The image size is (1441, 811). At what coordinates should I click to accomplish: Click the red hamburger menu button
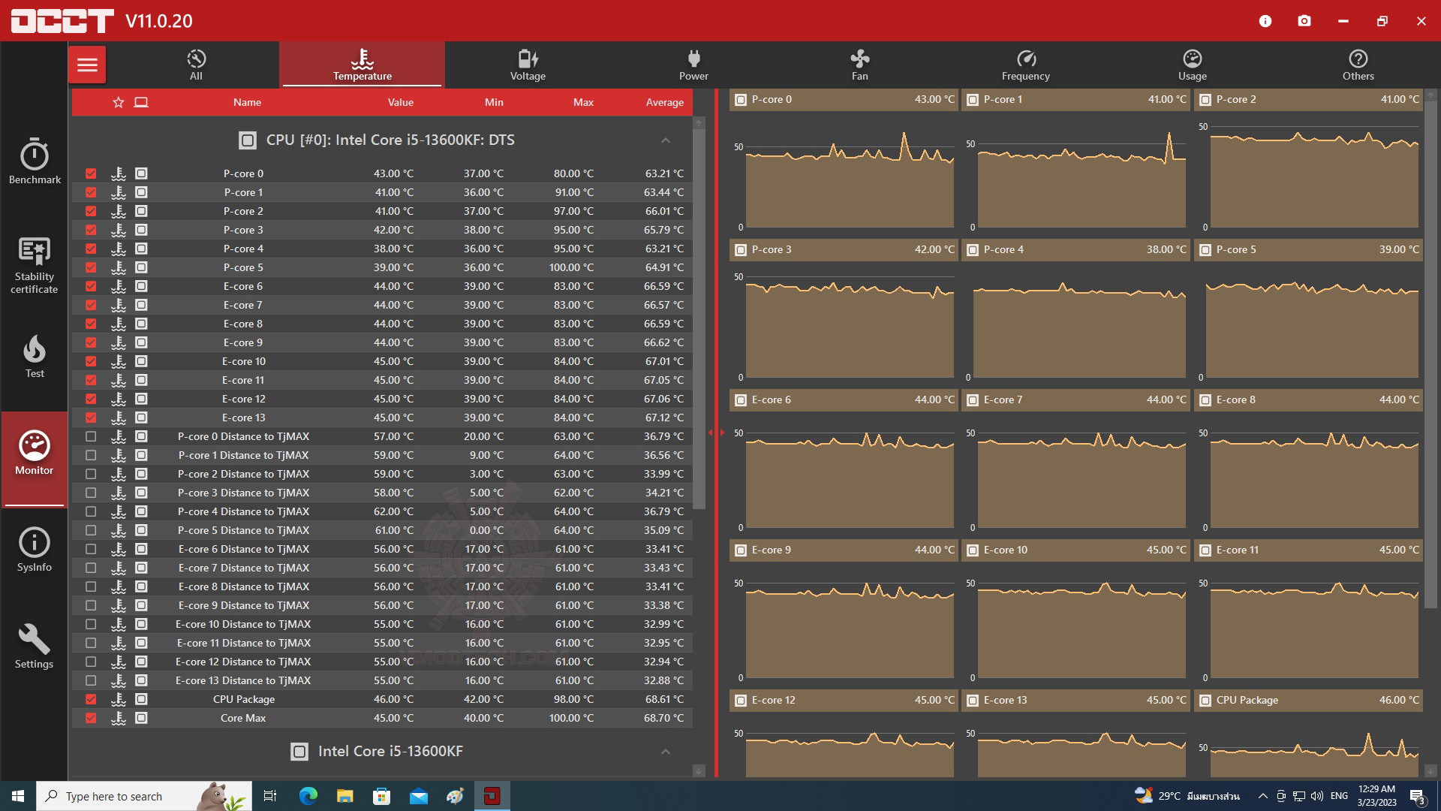tap(87, 65)
